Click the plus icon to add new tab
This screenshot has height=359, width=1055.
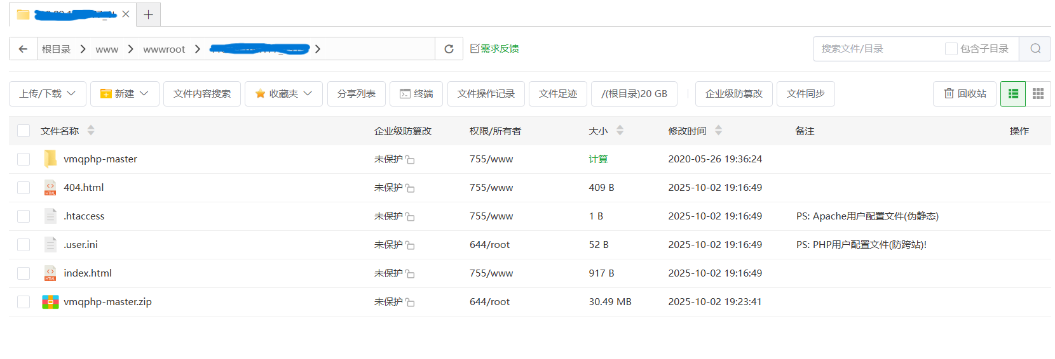pos(148,15)
